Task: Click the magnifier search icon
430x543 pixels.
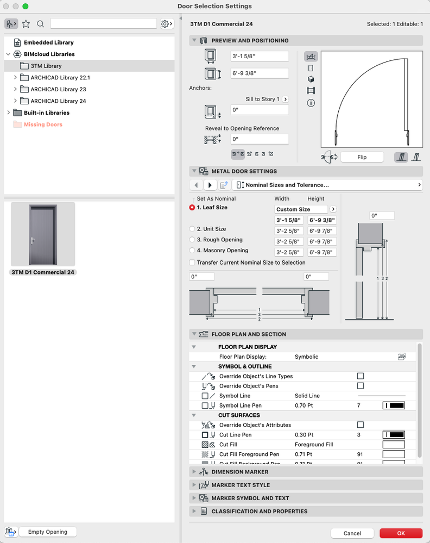Action: click(x=41, y=24)
